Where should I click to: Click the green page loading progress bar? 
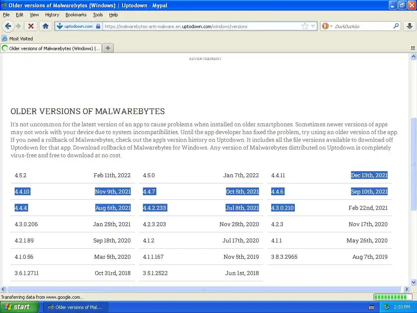click(393, 297)
